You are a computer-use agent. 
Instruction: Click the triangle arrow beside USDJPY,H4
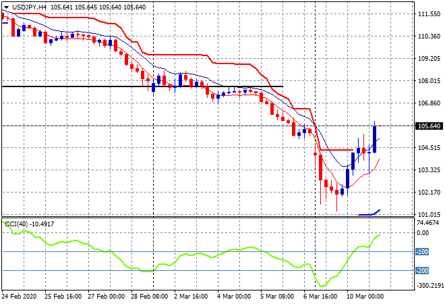5,6
